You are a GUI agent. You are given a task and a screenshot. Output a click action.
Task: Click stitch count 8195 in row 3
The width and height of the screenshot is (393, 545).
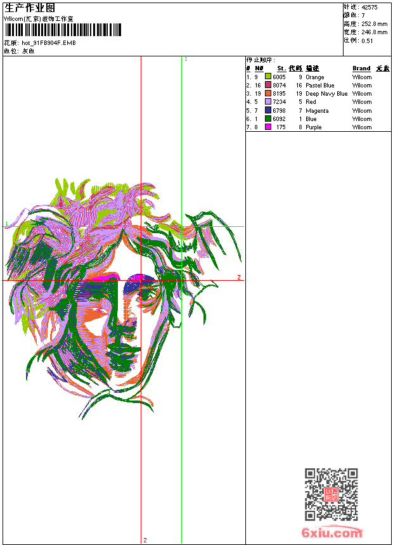[x=279, y=94]
